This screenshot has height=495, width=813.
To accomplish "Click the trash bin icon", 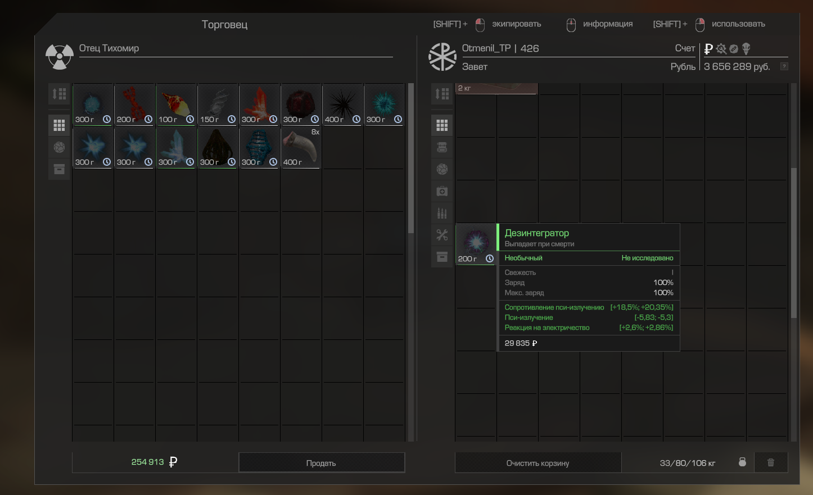I will click(x=770, y=462).
